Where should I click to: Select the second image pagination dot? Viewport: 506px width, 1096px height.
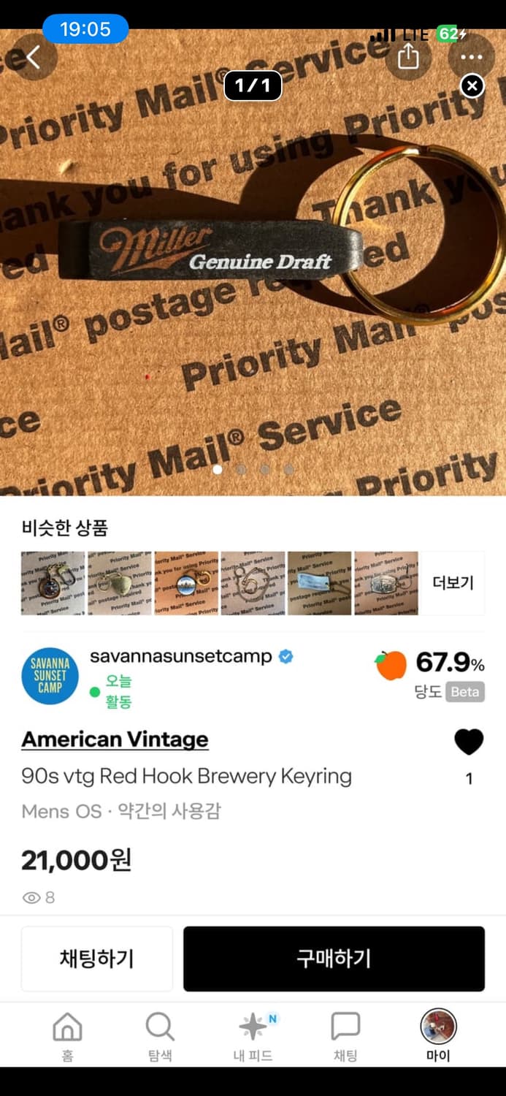pos(241,469)
